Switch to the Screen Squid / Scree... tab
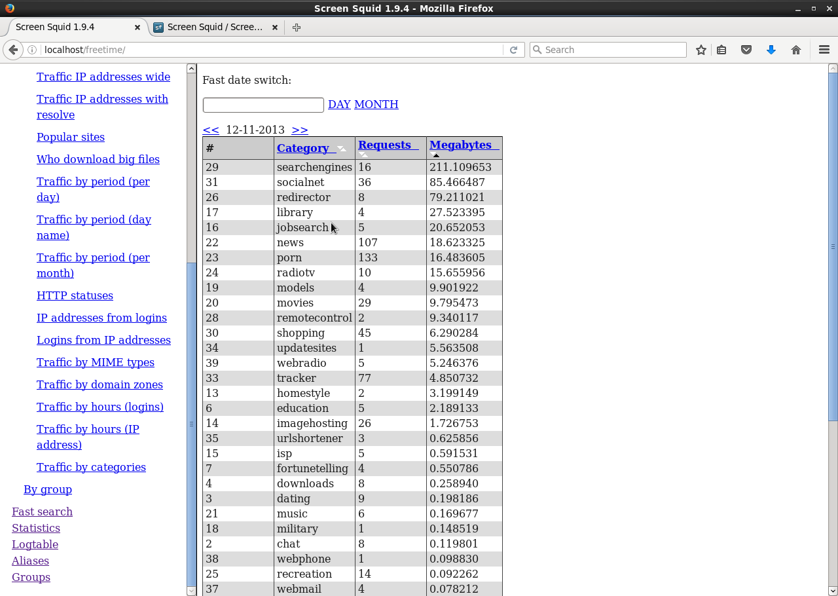The image size is (838, 596). pos(216,28)
